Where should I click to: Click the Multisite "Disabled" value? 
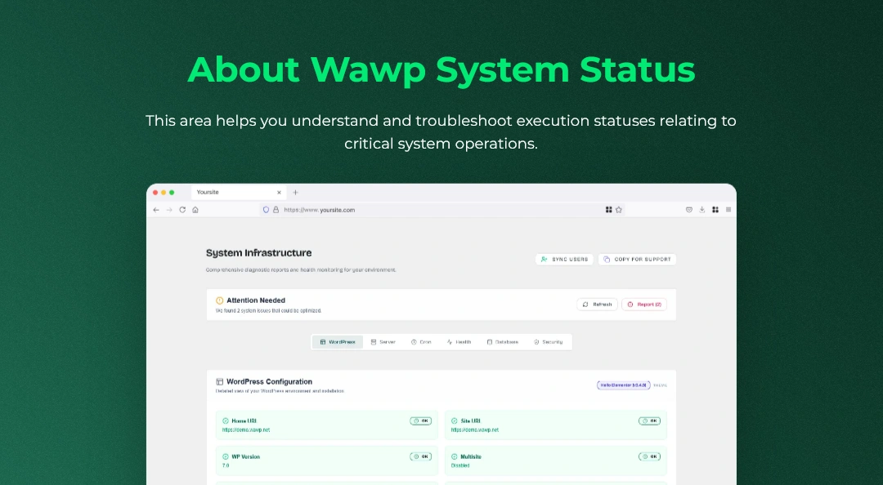460,466
